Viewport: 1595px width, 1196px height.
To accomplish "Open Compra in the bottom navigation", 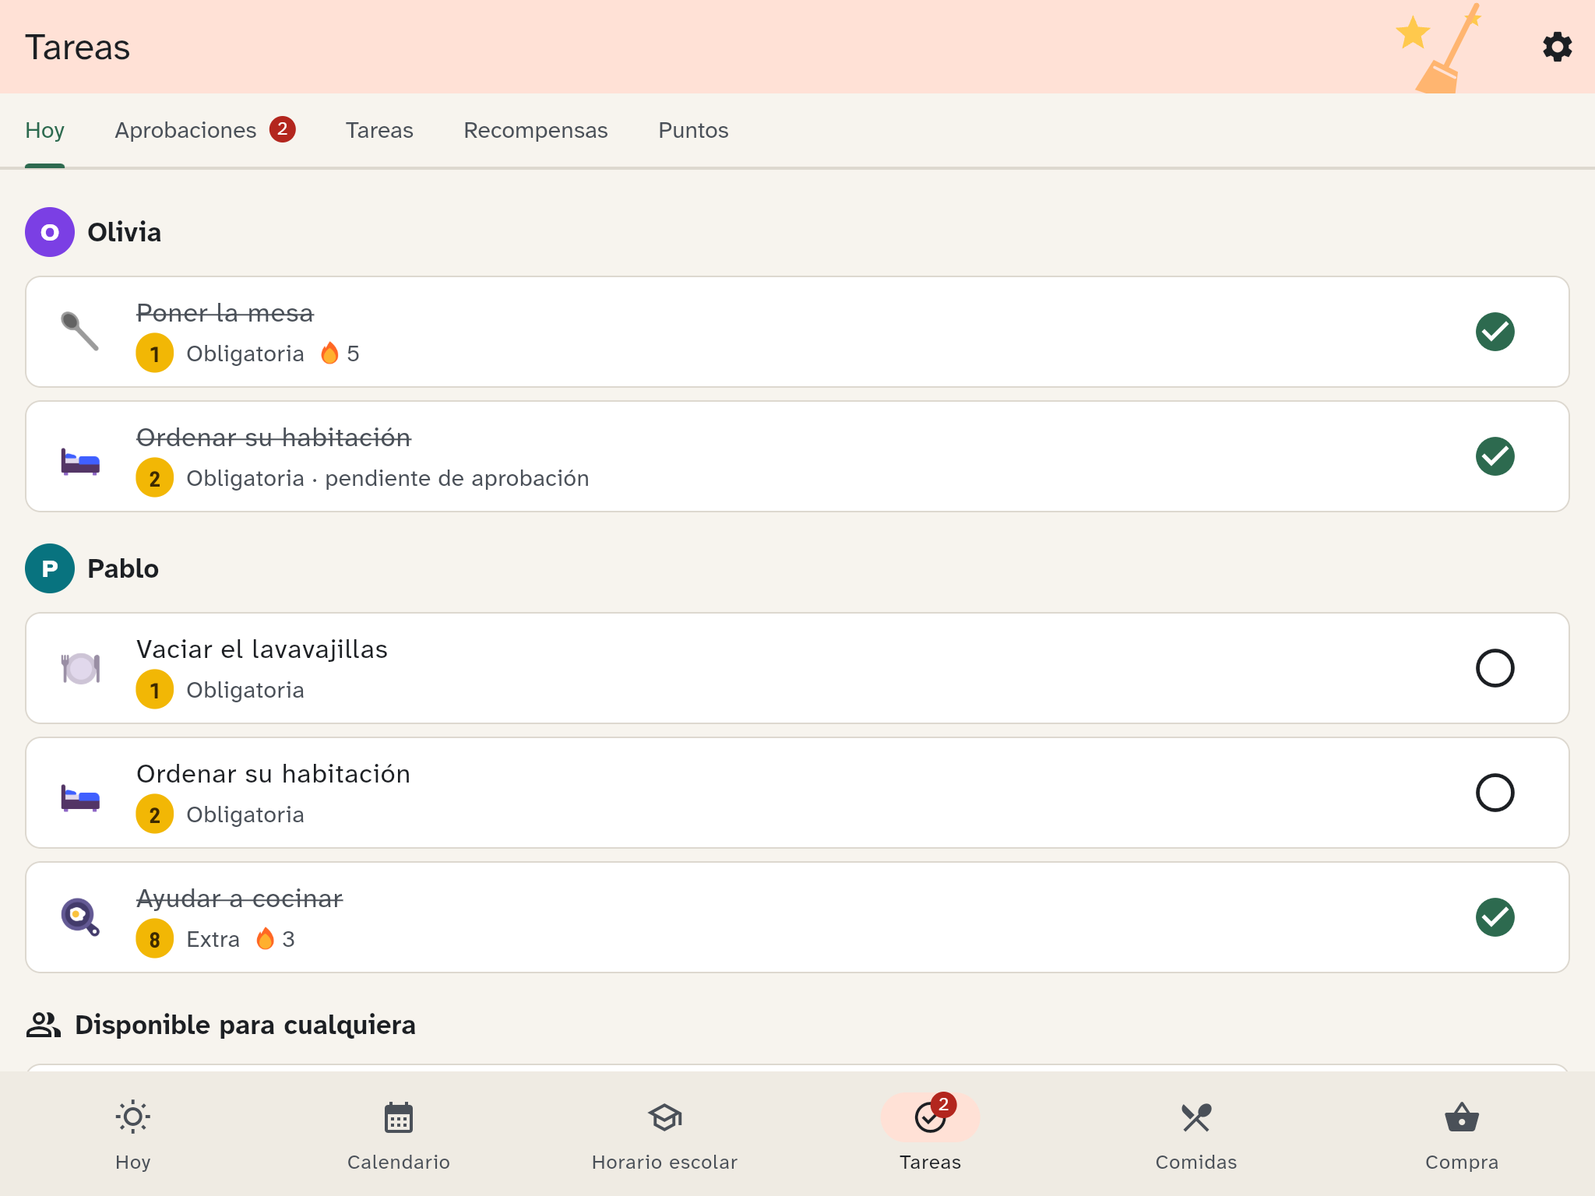I will (1462, 1134).
